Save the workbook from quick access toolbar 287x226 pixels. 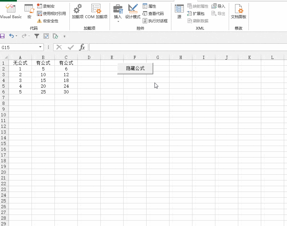(2, 36)
